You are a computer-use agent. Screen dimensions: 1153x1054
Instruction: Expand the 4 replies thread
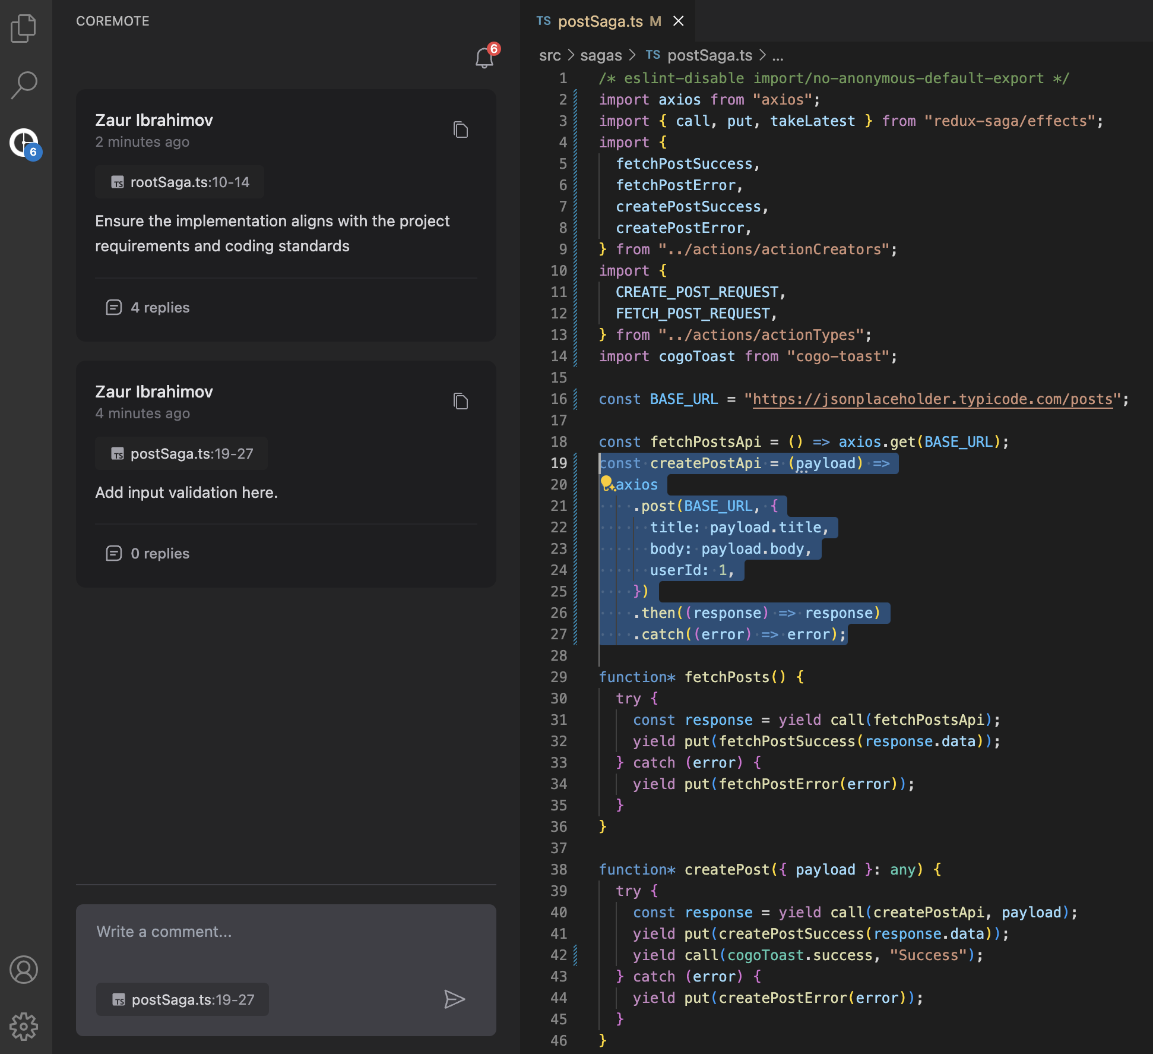[x=148, y=307]
